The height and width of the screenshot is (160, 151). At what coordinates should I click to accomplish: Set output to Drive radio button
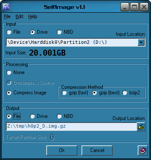(39, 116)
